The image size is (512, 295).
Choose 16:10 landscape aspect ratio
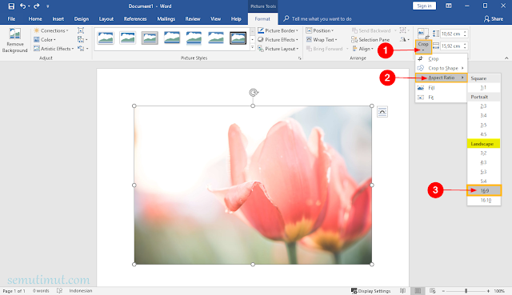pyautogui.click(x=484, y=201)
